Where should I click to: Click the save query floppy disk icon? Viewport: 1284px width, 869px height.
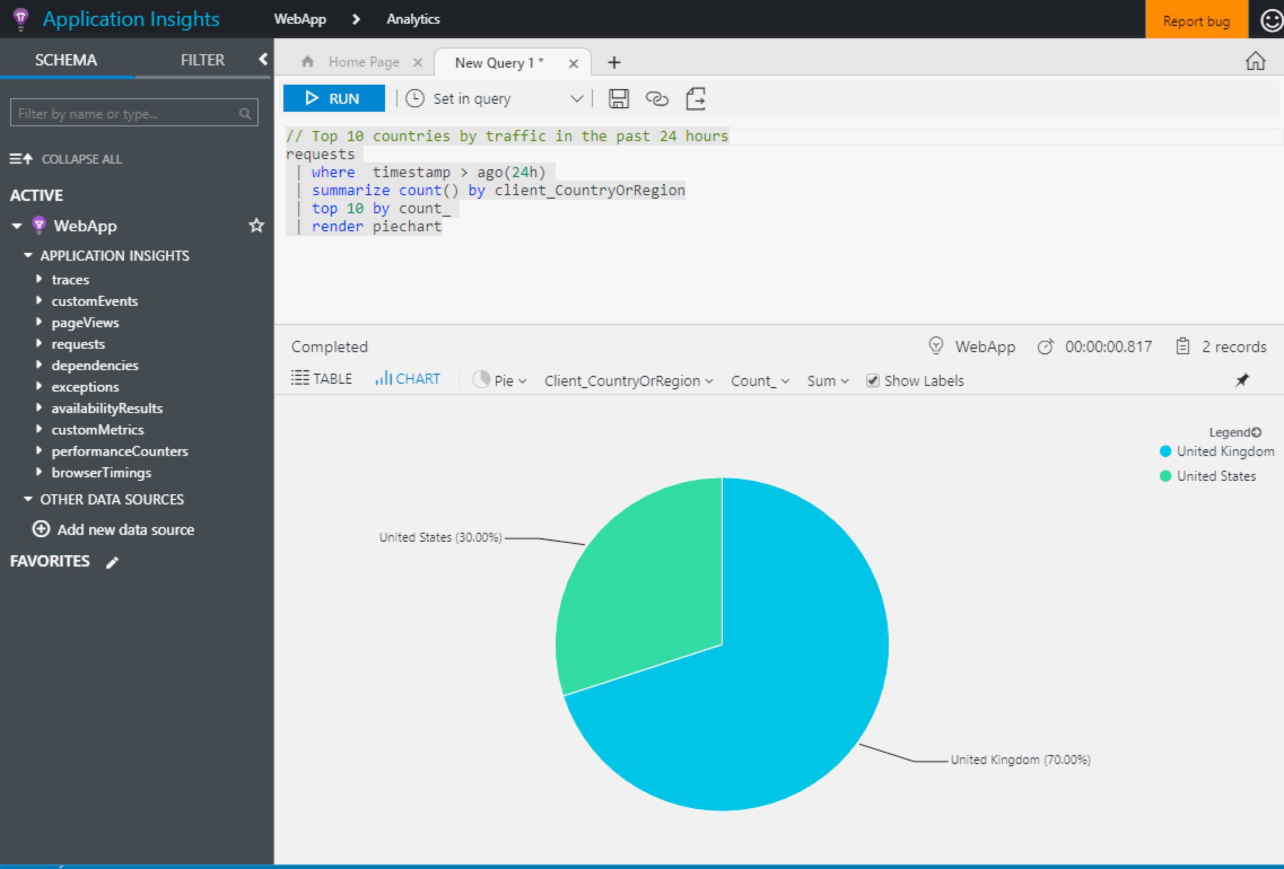(618, 99)
